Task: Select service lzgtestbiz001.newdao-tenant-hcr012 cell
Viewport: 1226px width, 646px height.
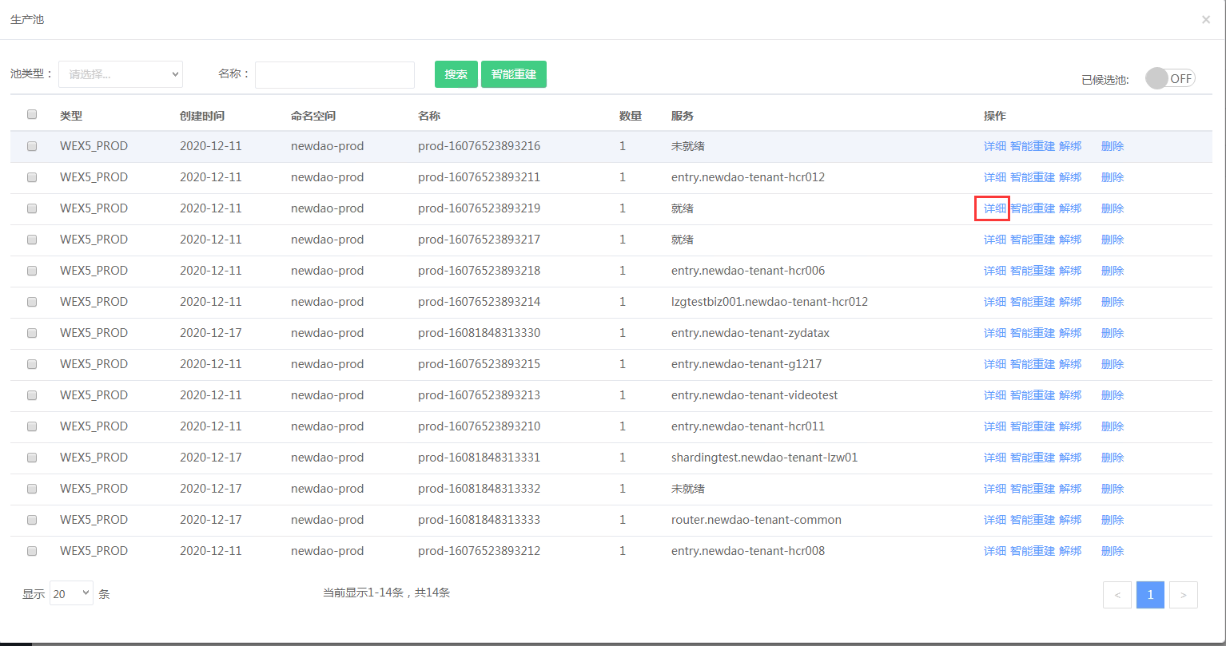Action: 770,302
